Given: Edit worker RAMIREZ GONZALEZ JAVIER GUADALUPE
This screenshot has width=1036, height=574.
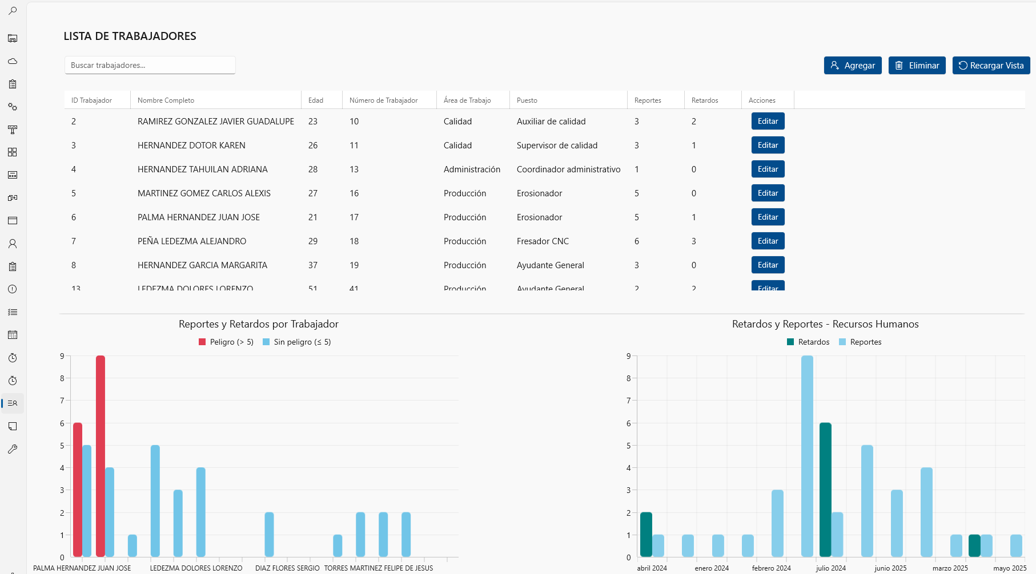Looking at the screenshot, I should pyautogui.click(x=768, y=122).
